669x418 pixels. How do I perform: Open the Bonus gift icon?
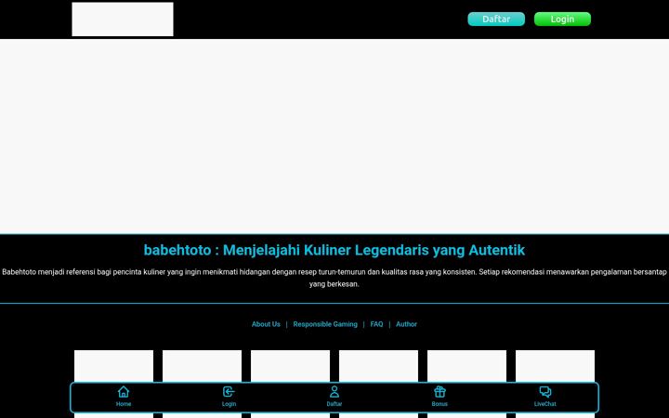pos(439,392)
